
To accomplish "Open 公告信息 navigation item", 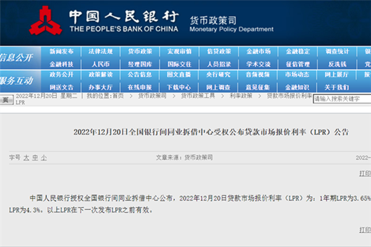I will tap(140, 75).
